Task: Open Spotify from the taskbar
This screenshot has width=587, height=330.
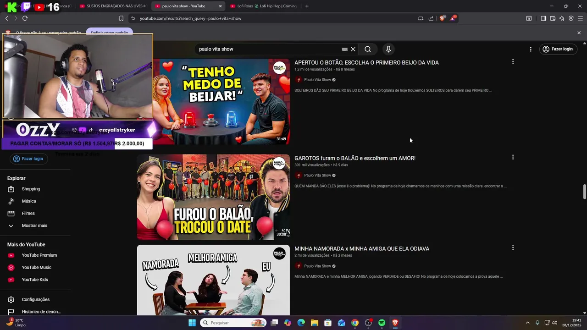Action: [x=382, y=323]
